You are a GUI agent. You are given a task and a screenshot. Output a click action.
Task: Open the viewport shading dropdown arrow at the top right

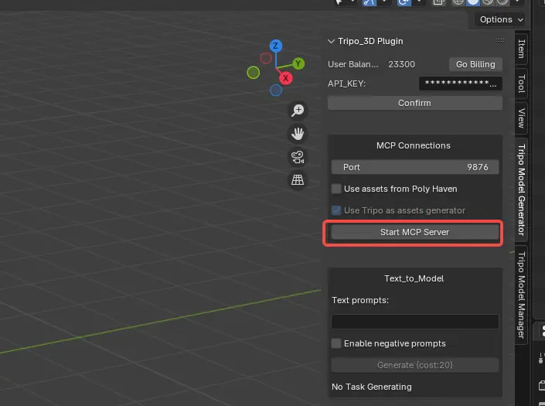point(518,2)
